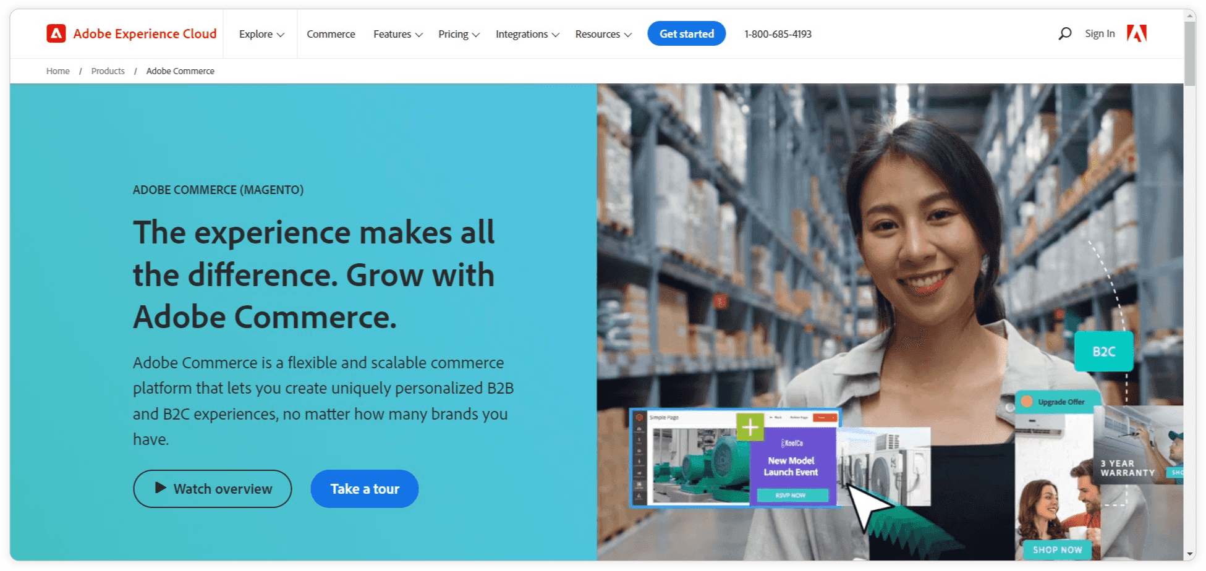Click the orange Upgrade Offer circle icon

click(1027, 402)
